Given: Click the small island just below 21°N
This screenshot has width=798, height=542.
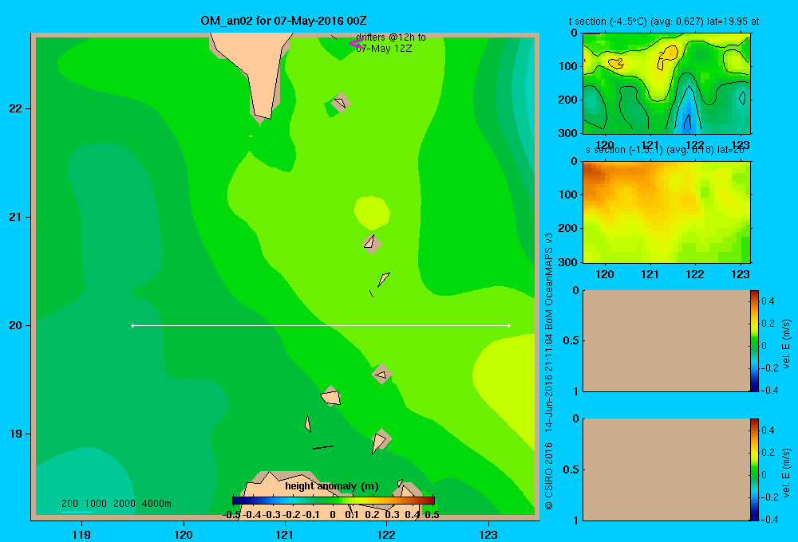Looking at the screenshot, I should coord(372,243).
